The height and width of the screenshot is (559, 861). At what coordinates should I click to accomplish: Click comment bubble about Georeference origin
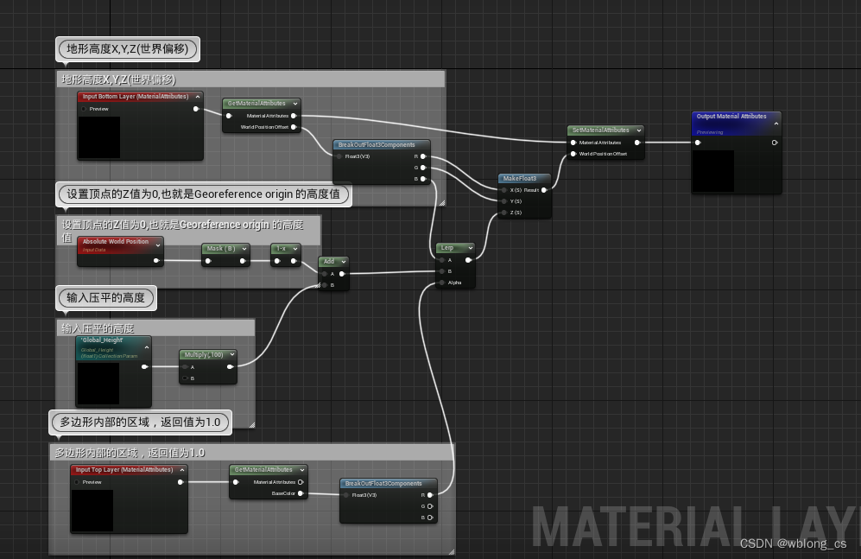tap(203, 194)
